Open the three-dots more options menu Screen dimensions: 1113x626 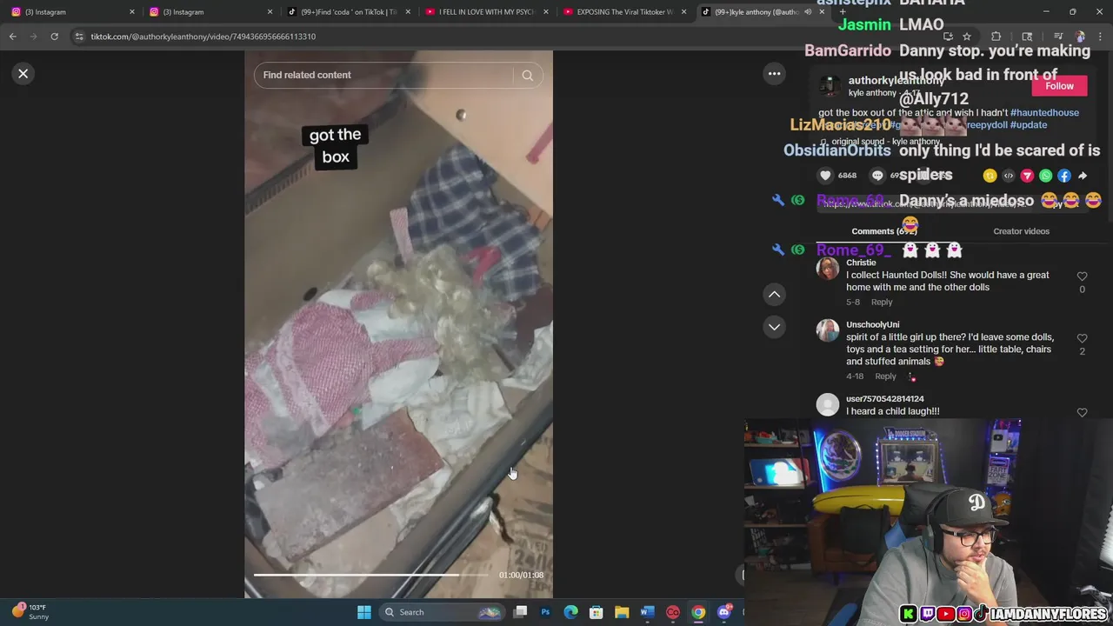pyautogui.click(x=774, y=74)
